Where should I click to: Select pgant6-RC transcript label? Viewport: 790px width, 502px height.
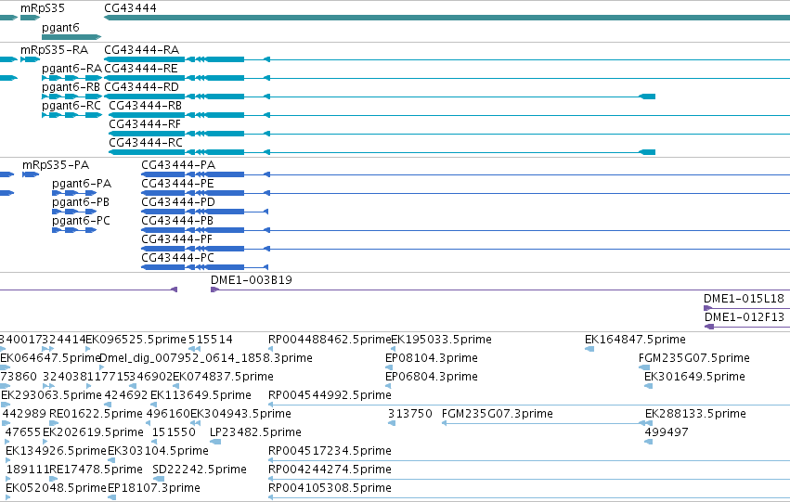click(71, 105)
